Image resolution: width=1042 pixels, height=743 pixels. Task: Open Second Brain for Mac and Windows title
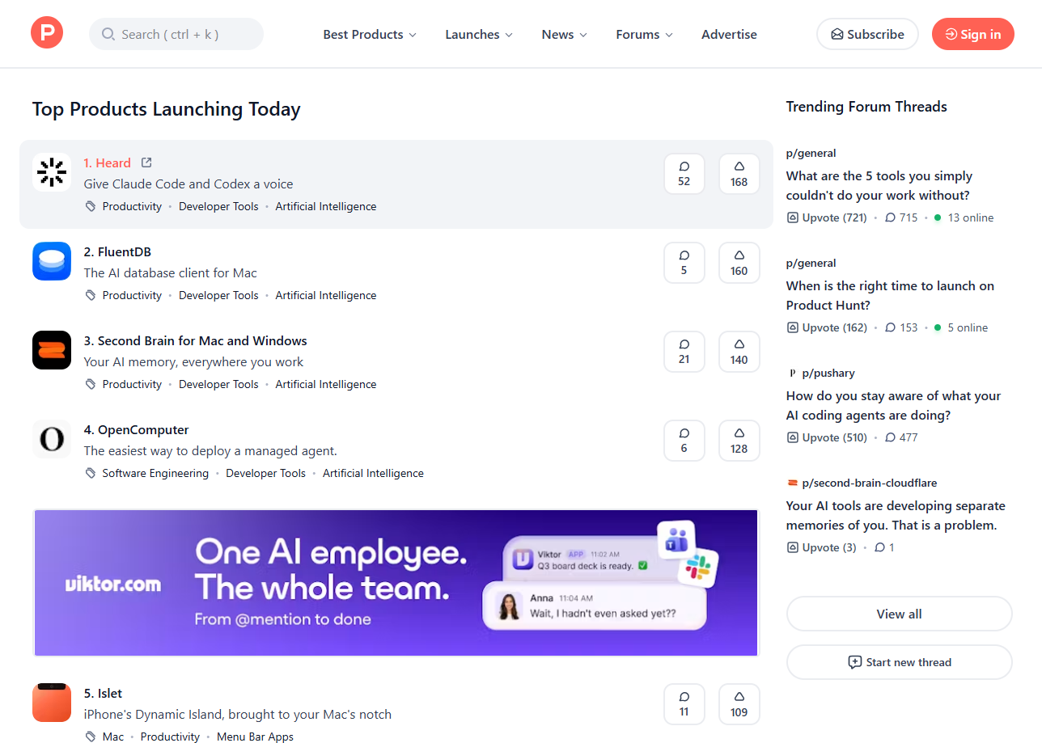click(x=196, y=340)
